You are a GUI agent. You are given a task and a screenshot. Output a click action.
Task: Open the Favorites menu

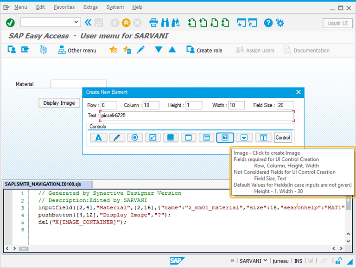(64, 7)
